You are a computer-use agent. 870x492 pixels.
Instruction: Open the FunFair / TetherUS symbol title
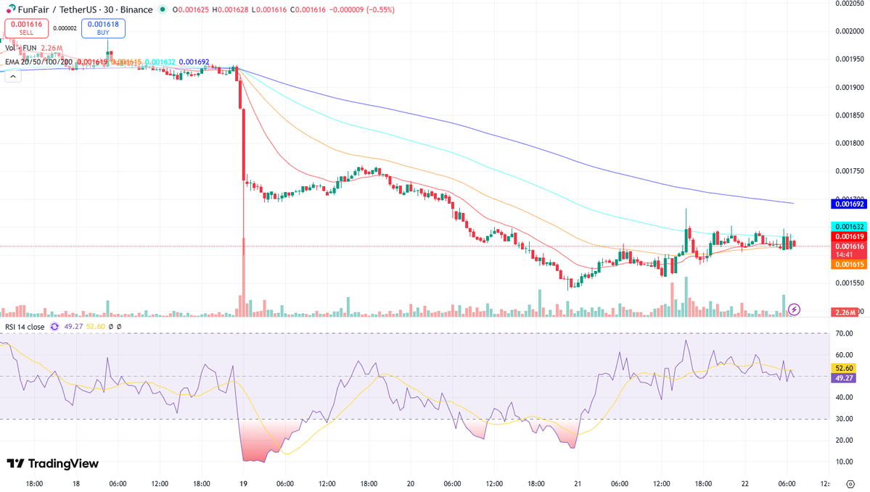pyautogui.click(x=85, y=9)
